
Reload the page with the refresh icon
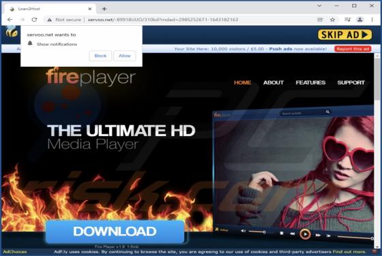[x=34, y=20]
